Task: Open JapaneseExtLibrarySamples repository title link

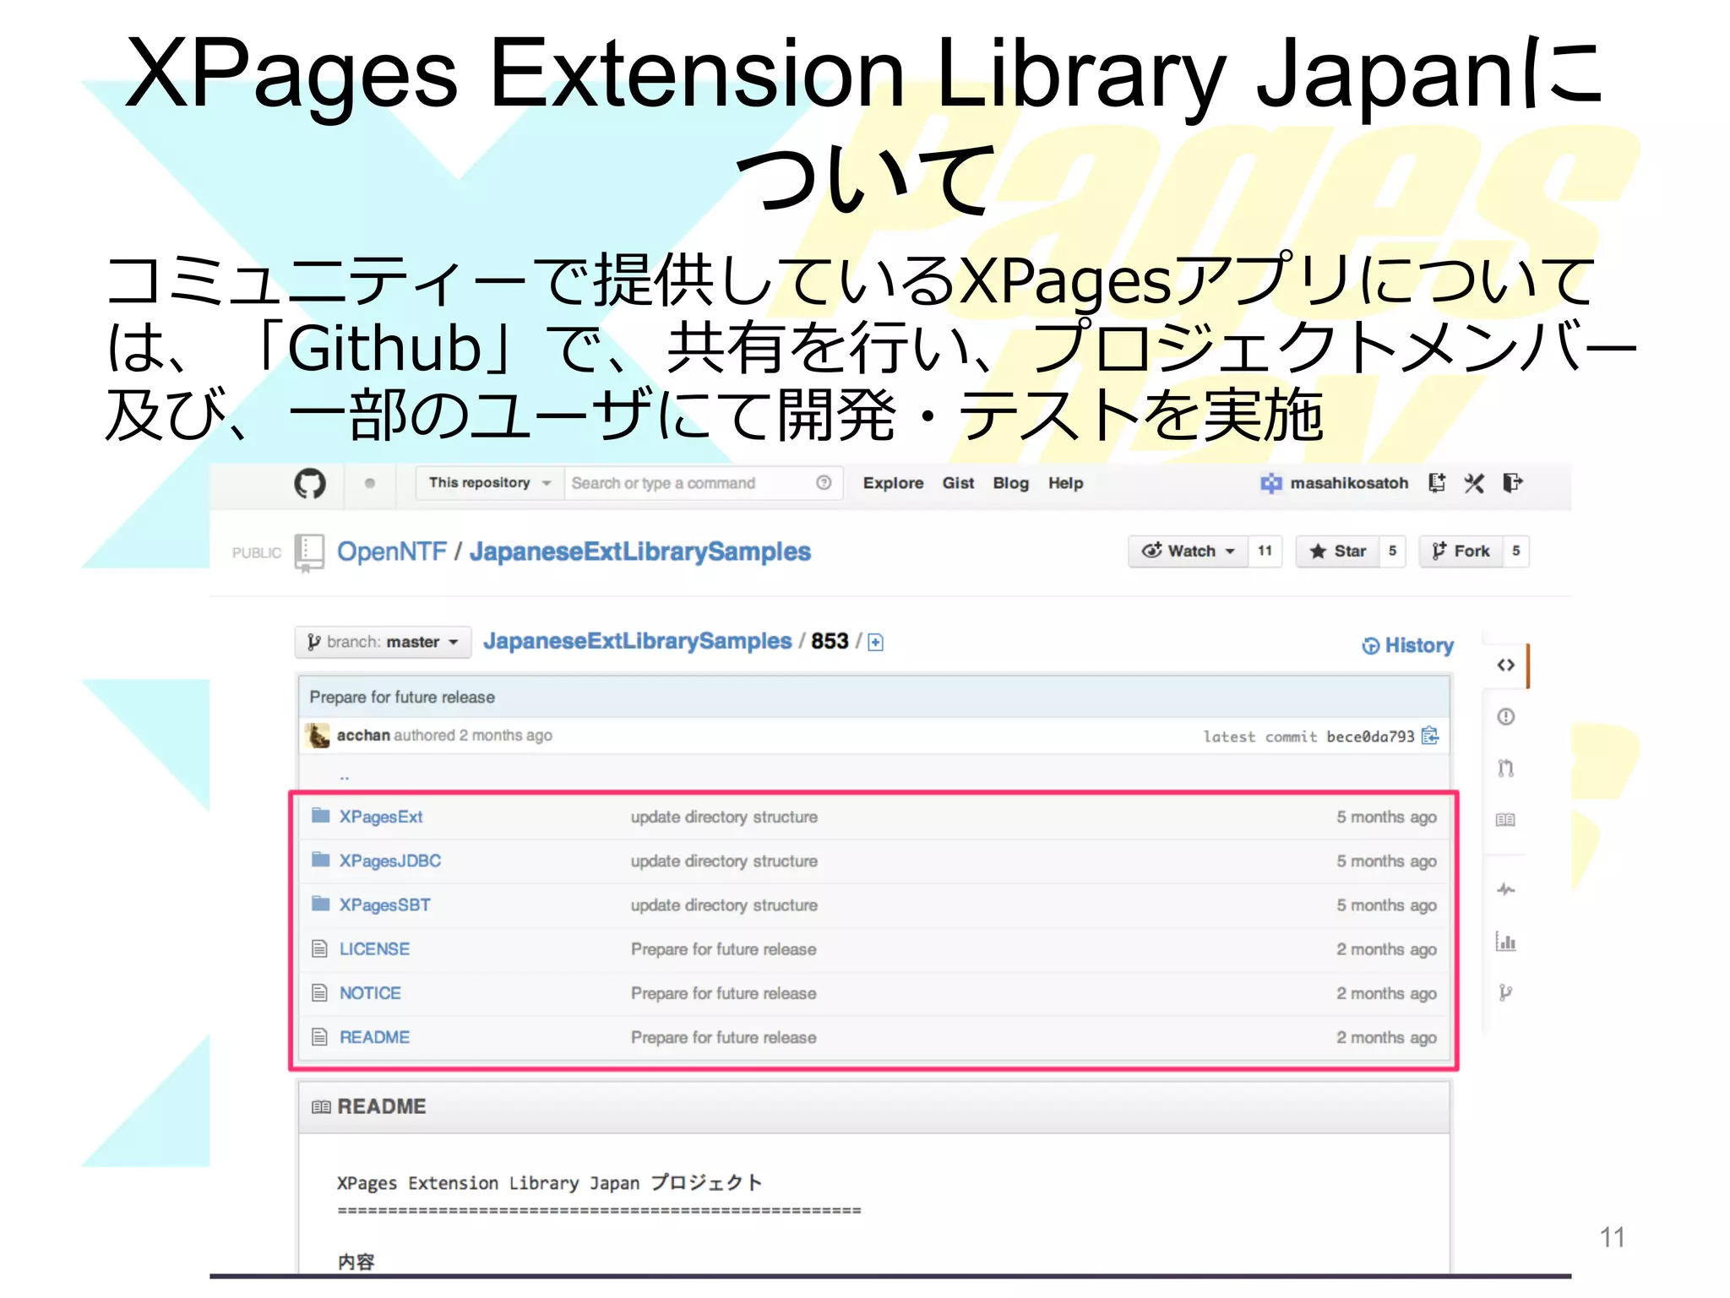Action: point(640,551)
